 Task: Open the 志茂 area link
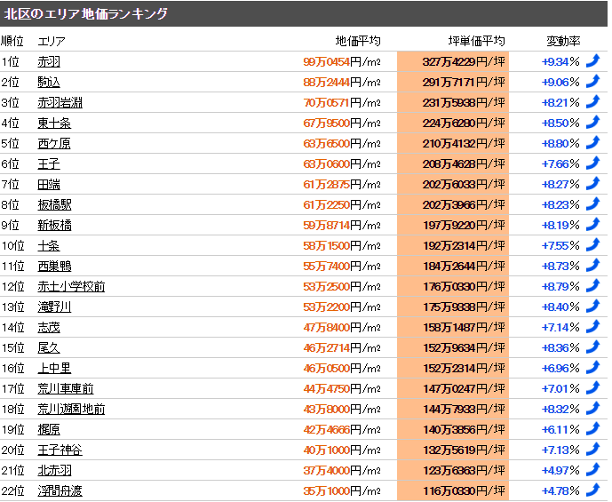[x=49, y=328]
